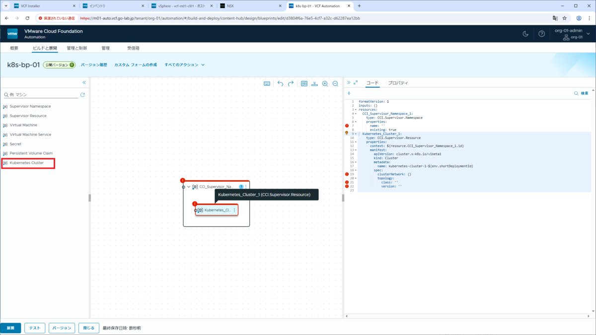Maximize the code panel with expand arrows
The width and height of the screenshot is (596, 335).
coord(356,83)
